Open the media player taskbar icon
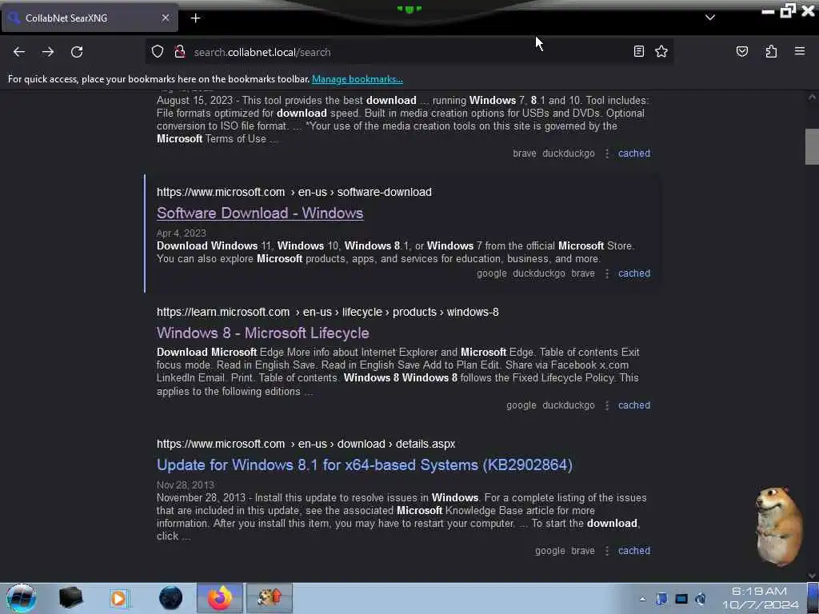819x614 pixels. click(x=118, y=598)
